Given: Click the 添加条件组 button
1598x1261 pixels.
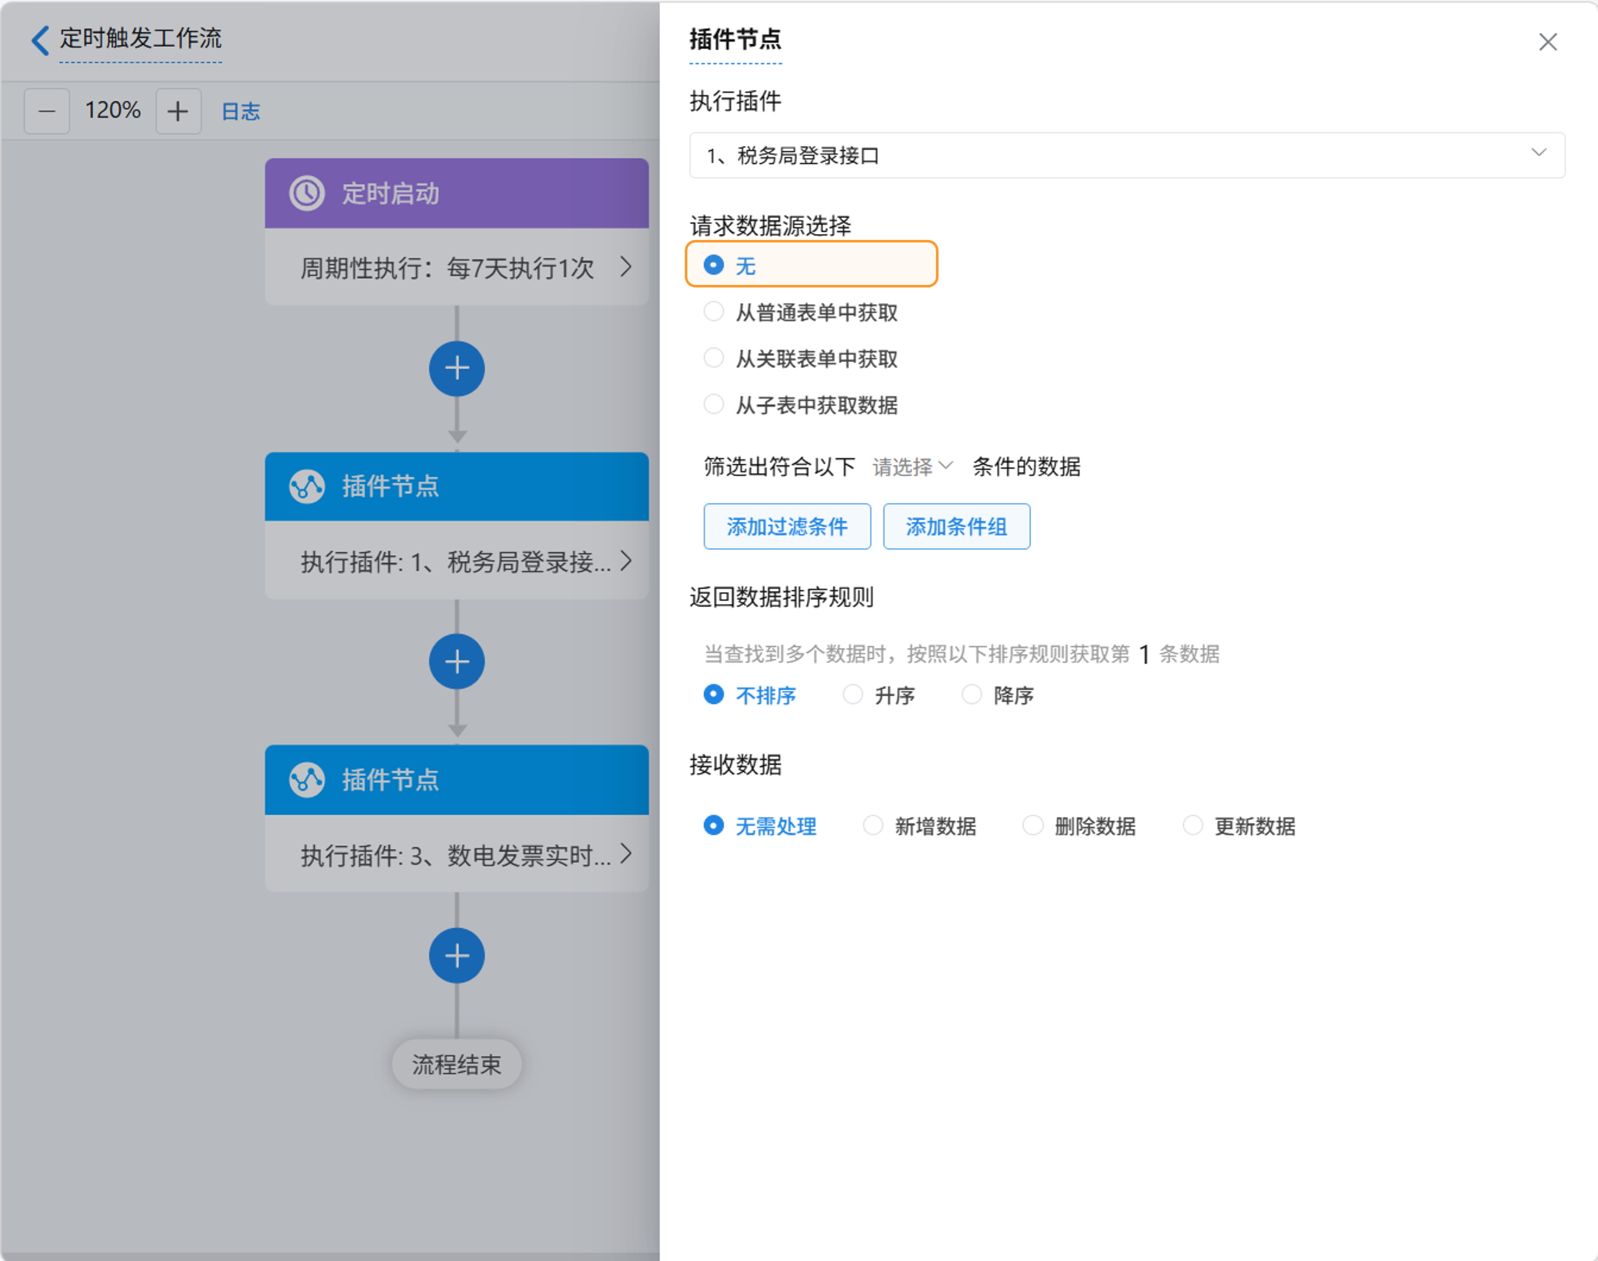Looking at the screenshot, I should tap(956, 526).
